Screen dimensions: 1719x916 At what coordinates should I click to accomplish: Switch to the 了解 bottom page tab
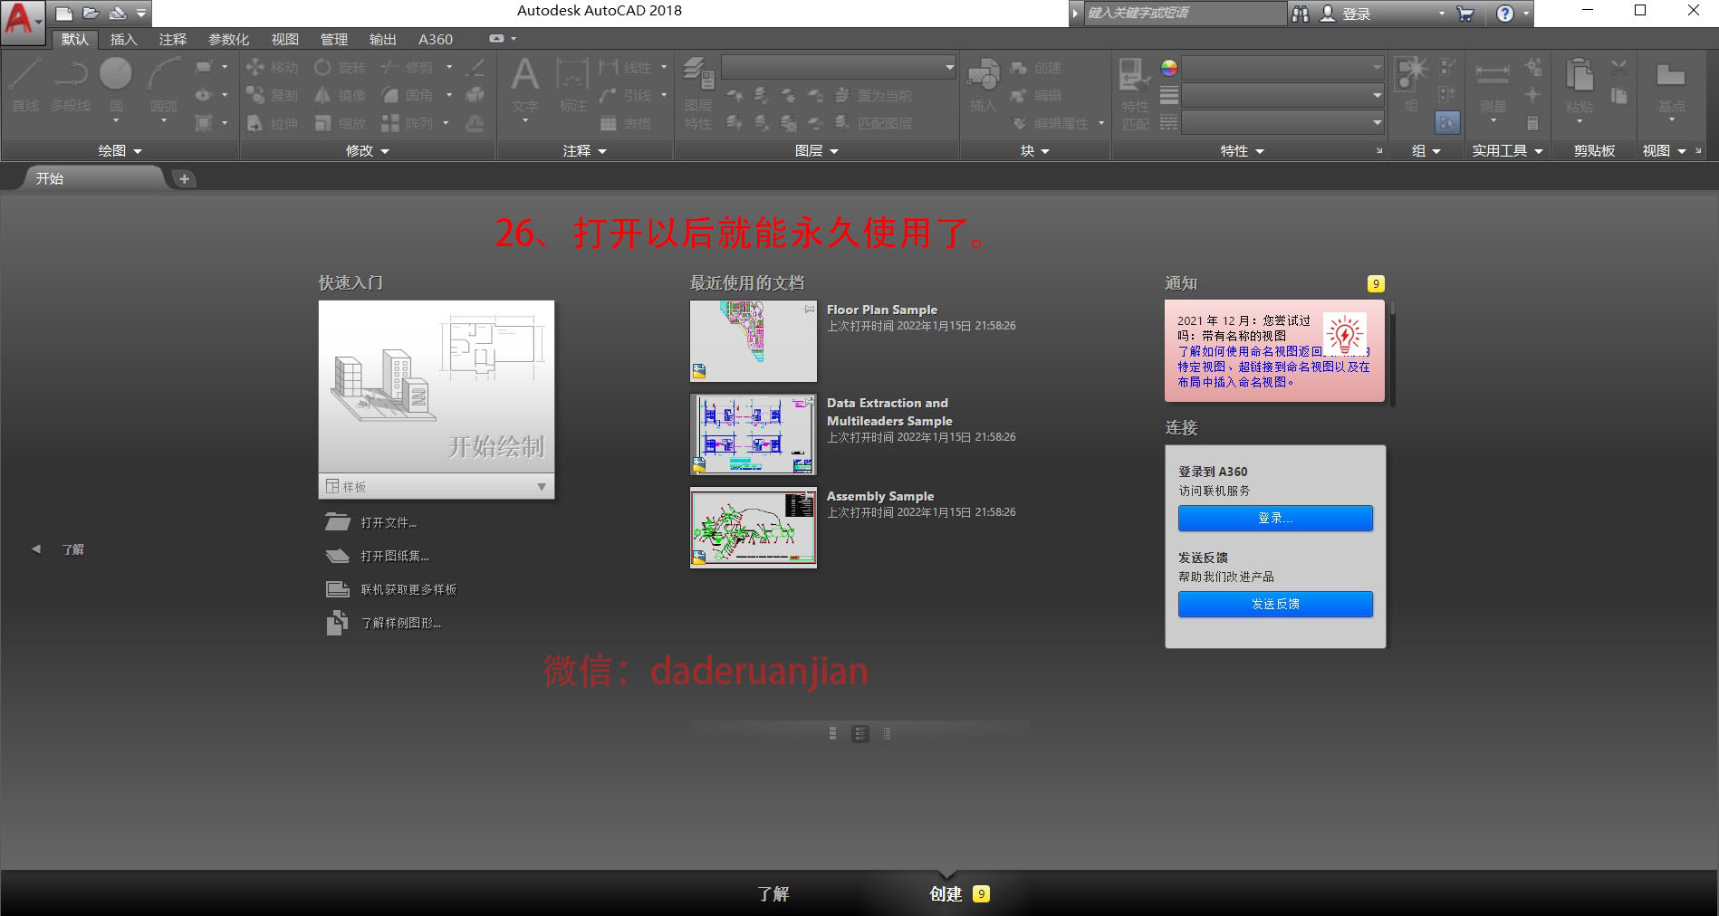tap(773, 894)
